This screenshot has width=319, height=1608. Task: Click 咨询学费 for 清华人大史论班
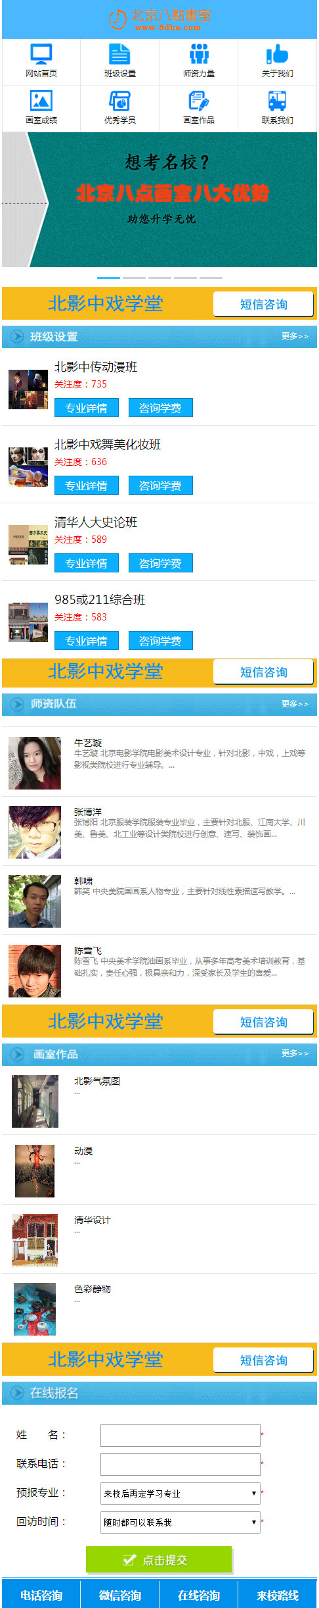pyautogui.click(x=161, y=563)
